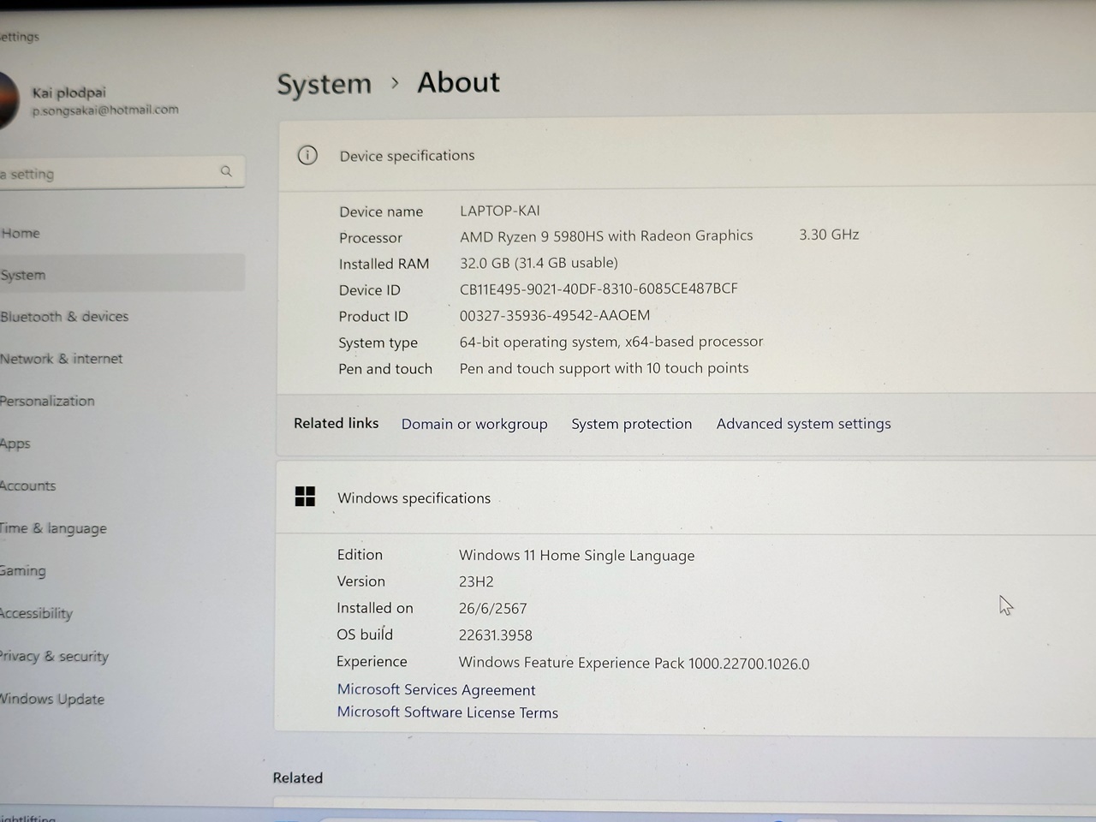Open the System protection link
Screen dimensions: 1096x822
(632, 424)
